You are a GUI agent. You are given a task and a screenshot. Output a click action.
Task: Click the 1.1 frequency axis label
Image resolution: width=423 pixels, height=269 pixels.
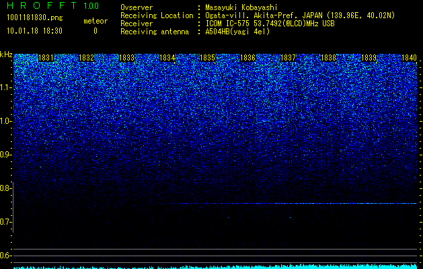pos(6,87)
